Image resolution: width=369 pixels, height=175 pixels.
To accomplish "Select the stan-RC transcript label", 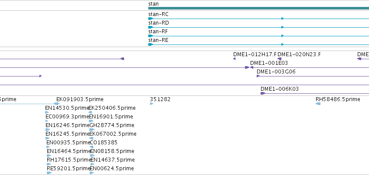I will point(158,14).
